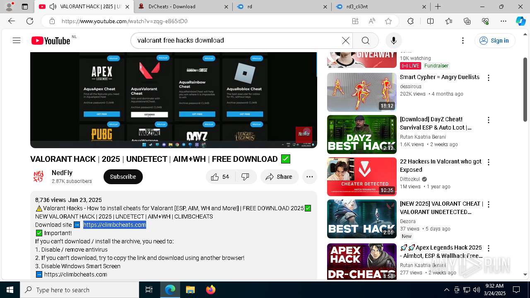Open browser extensions puzzle icon
Viewport: 530px width, 298px height.
point(410,21)
